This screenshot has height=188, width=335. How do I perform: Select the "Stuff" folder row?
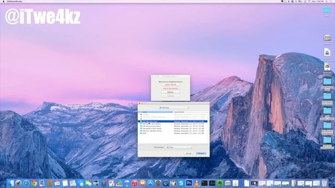click(x=173, y=133)
